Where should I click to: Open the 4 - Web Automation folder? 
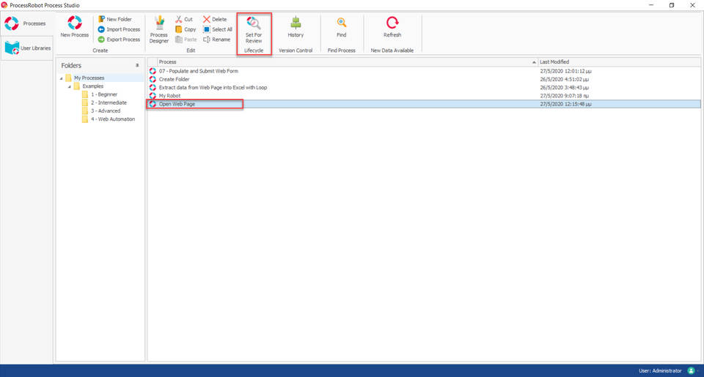coord(113,119)
